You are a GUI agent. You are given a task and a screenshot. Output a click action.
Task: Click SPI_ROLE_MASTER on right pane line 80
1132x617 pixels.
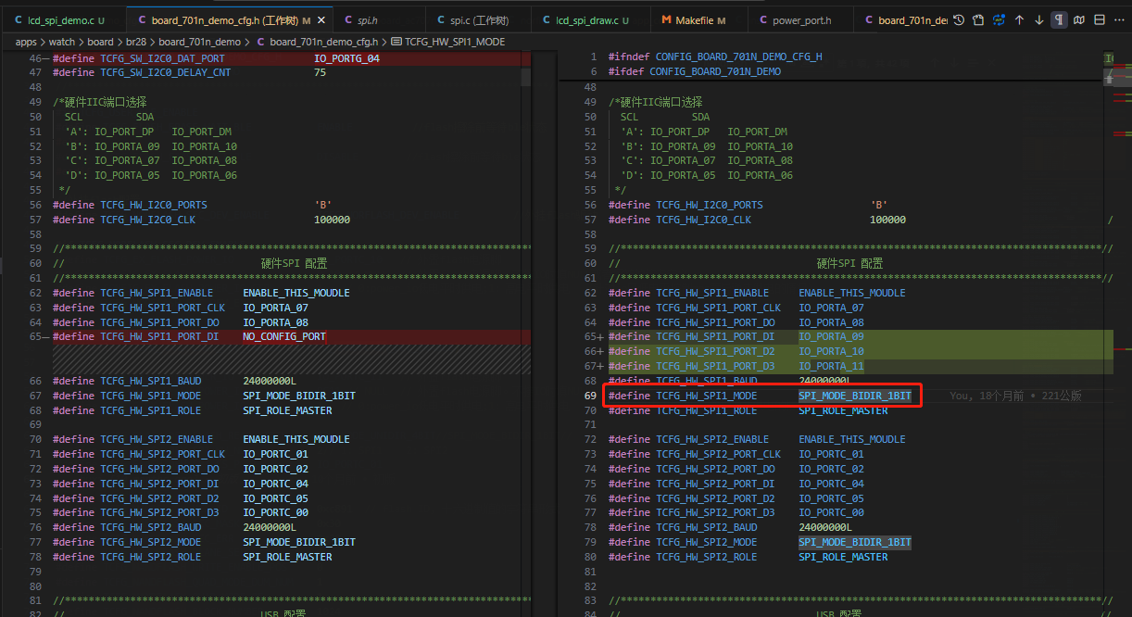tap(843, 557)
